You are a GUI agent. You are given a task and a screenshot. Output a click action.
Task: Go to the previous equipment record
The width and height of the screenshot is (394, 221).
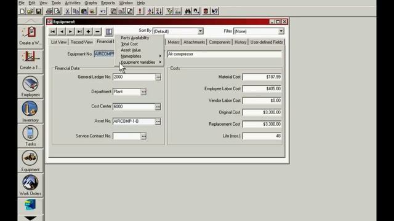(62, 31)
